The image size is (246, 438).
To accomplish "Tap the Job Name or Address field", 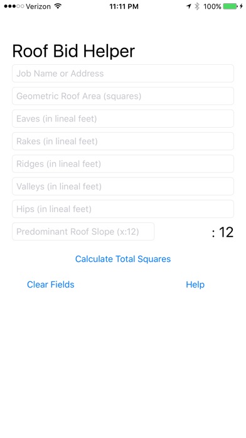I will (x=123, y=74).
